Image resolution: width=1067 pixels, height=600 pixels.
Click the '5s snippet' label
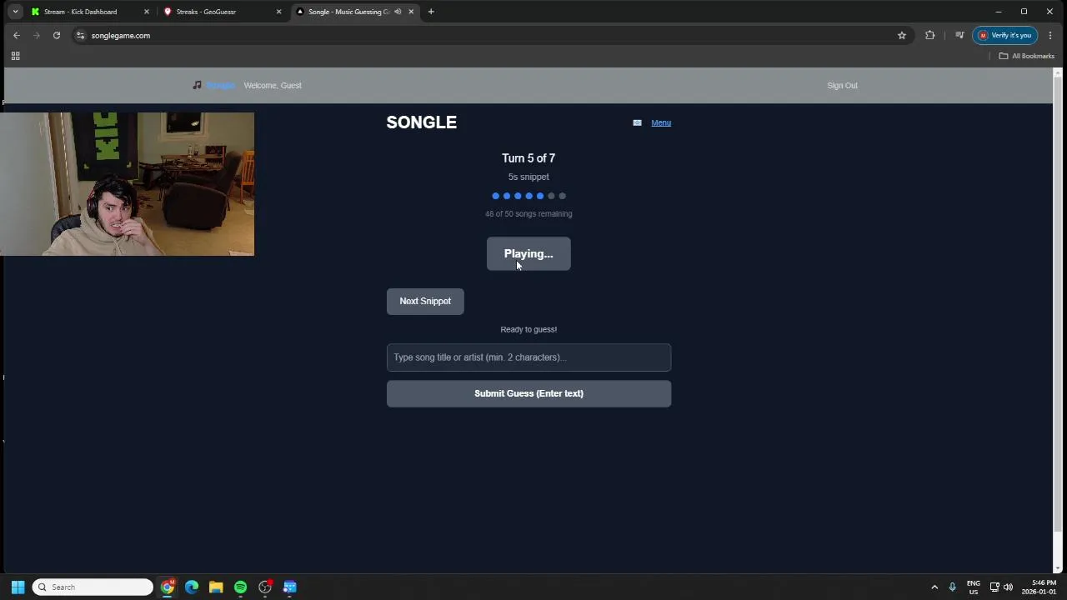click(528, 177)
